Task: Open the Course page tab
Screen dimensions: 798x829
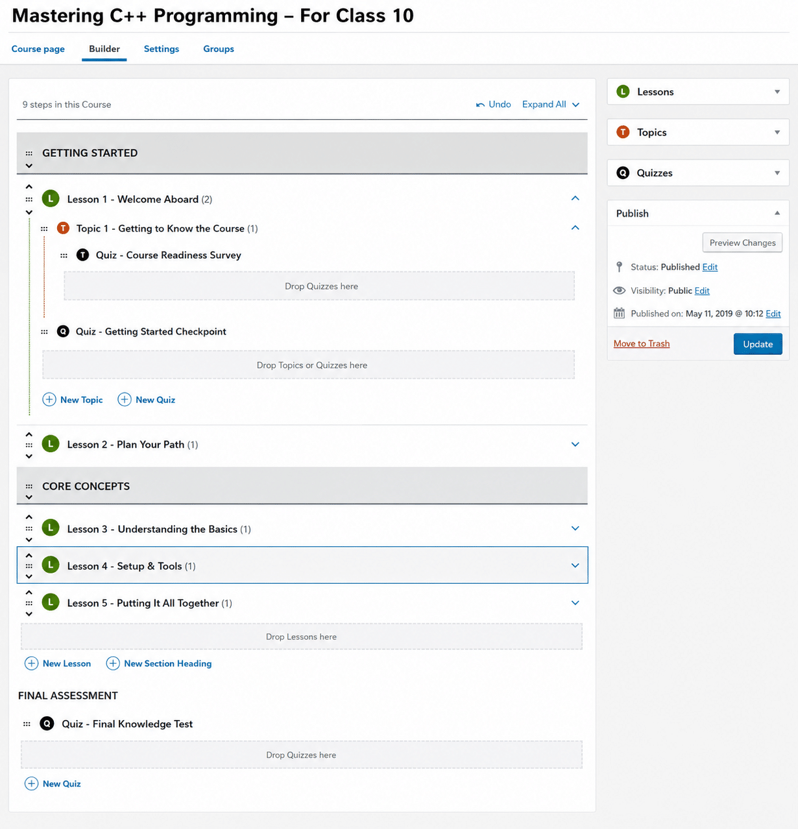Action: pos(38,49)
